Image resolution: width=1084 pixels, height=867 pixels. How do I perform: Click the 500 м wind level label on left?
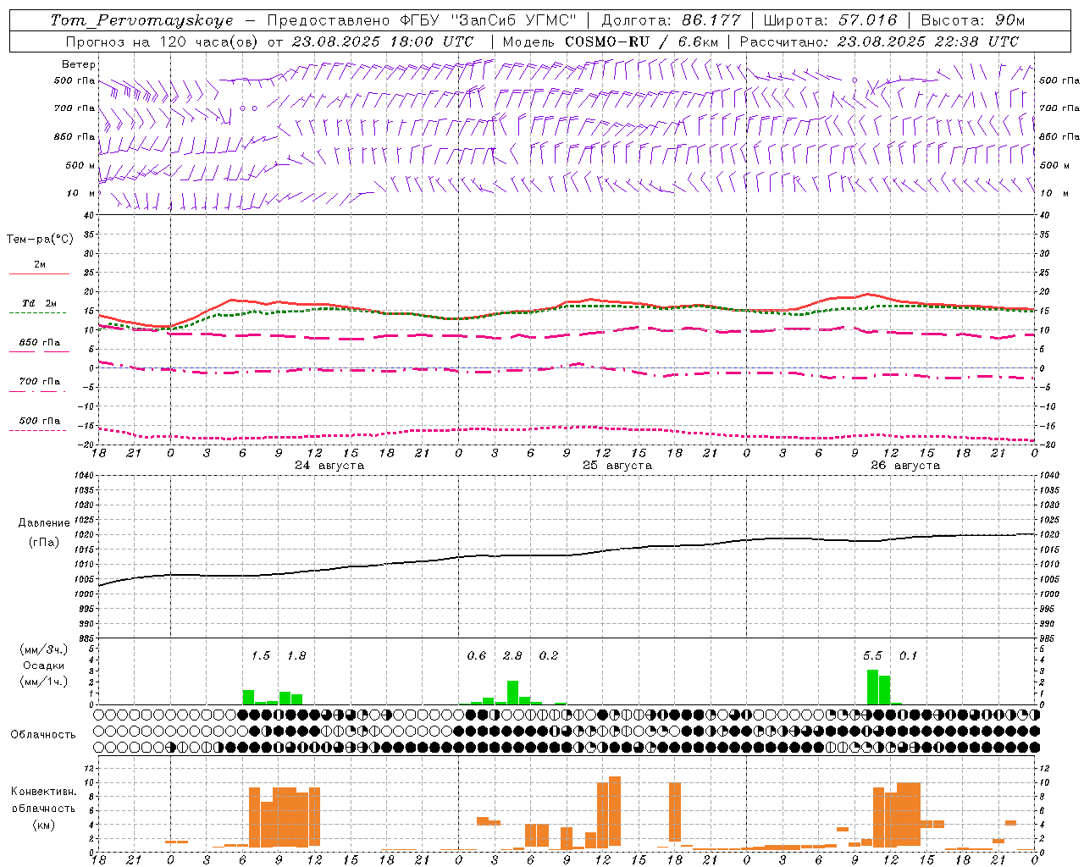point(81,165)
